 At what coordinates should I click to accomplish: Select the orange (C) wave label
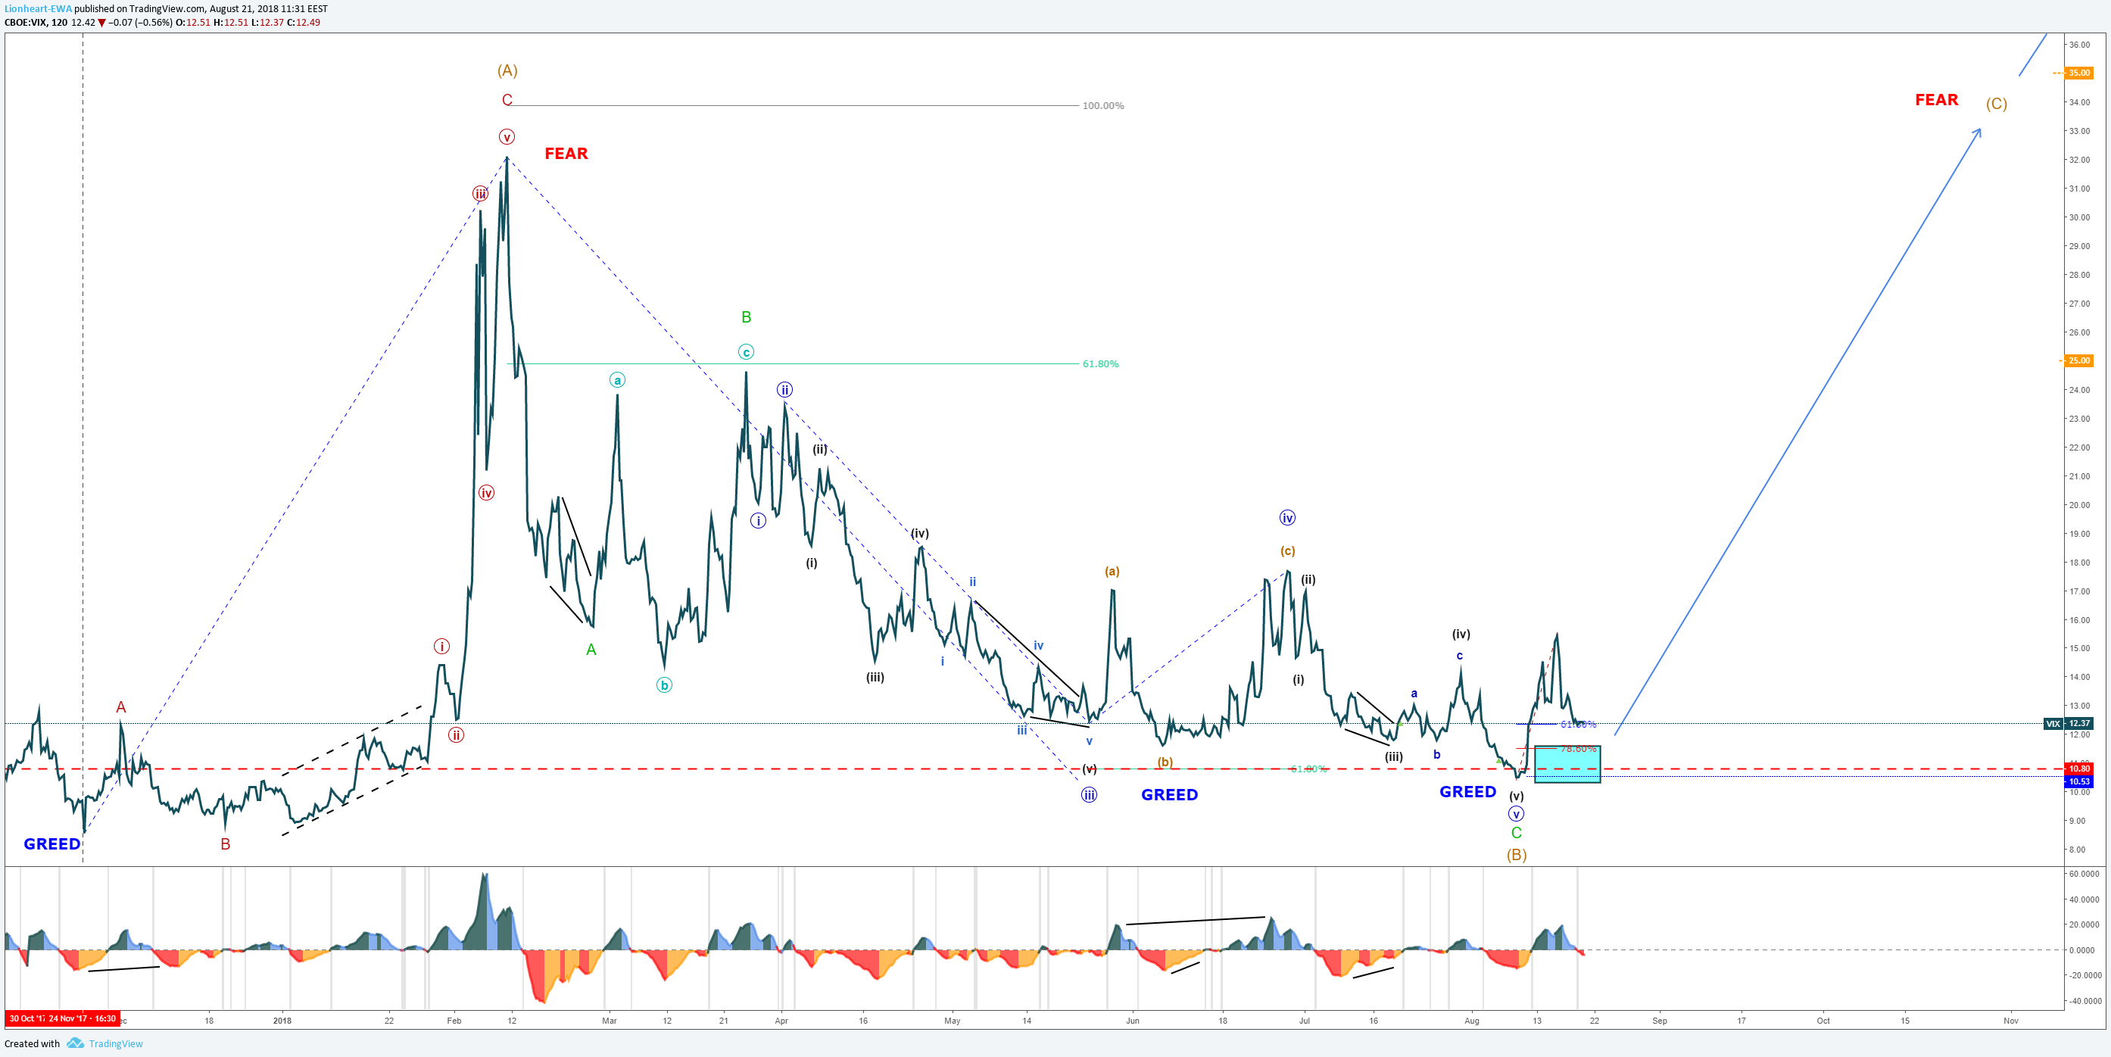1996,104
